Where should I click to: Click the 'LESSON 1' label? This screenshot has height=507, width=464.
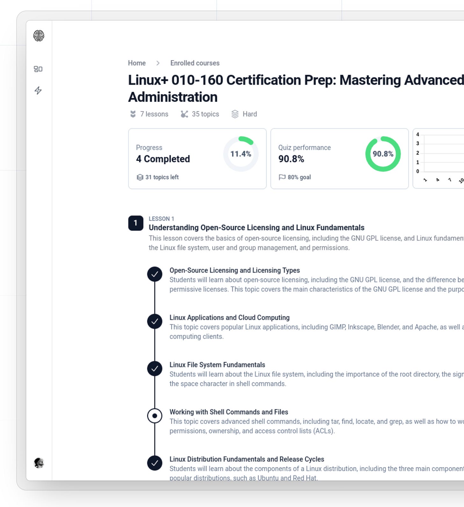pos(161,219)
